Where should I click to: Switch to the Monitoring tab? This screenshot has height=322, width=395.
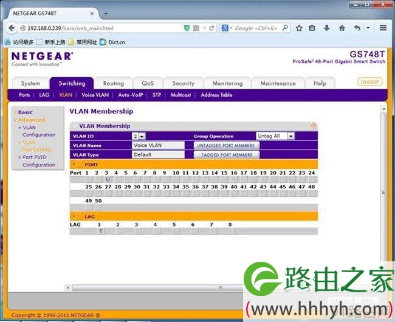click(227, 83)
